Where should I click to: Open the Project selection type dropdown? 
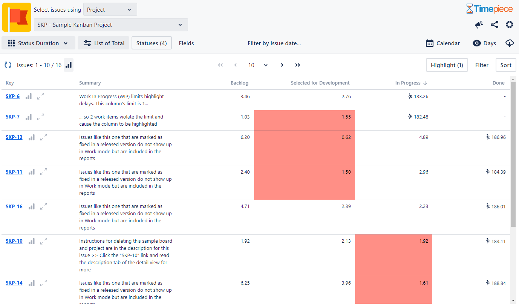click(110, 10)
